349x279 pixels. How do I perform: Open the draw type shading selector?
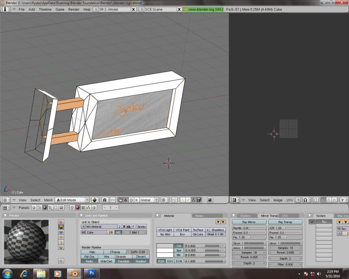96,200
